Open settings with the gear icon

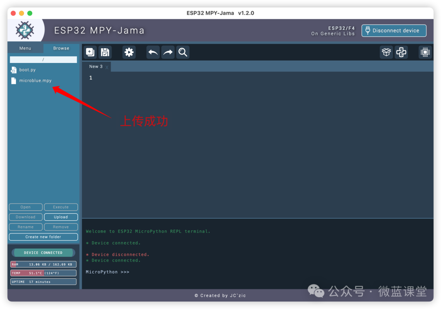click(129, 52)
